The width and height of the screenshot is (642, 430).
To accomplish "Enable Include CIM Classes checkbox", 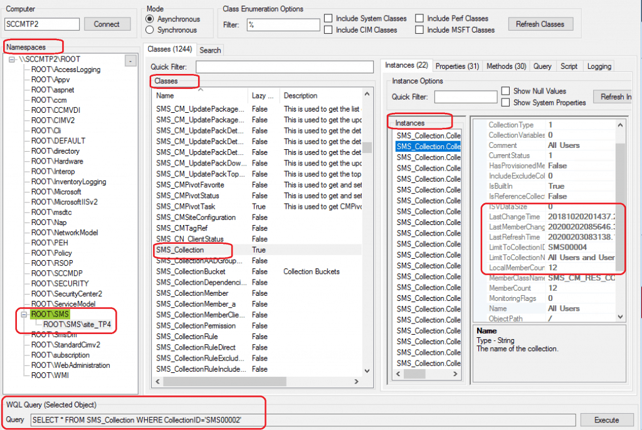I will pyautogui.click(x=328, y=30).
